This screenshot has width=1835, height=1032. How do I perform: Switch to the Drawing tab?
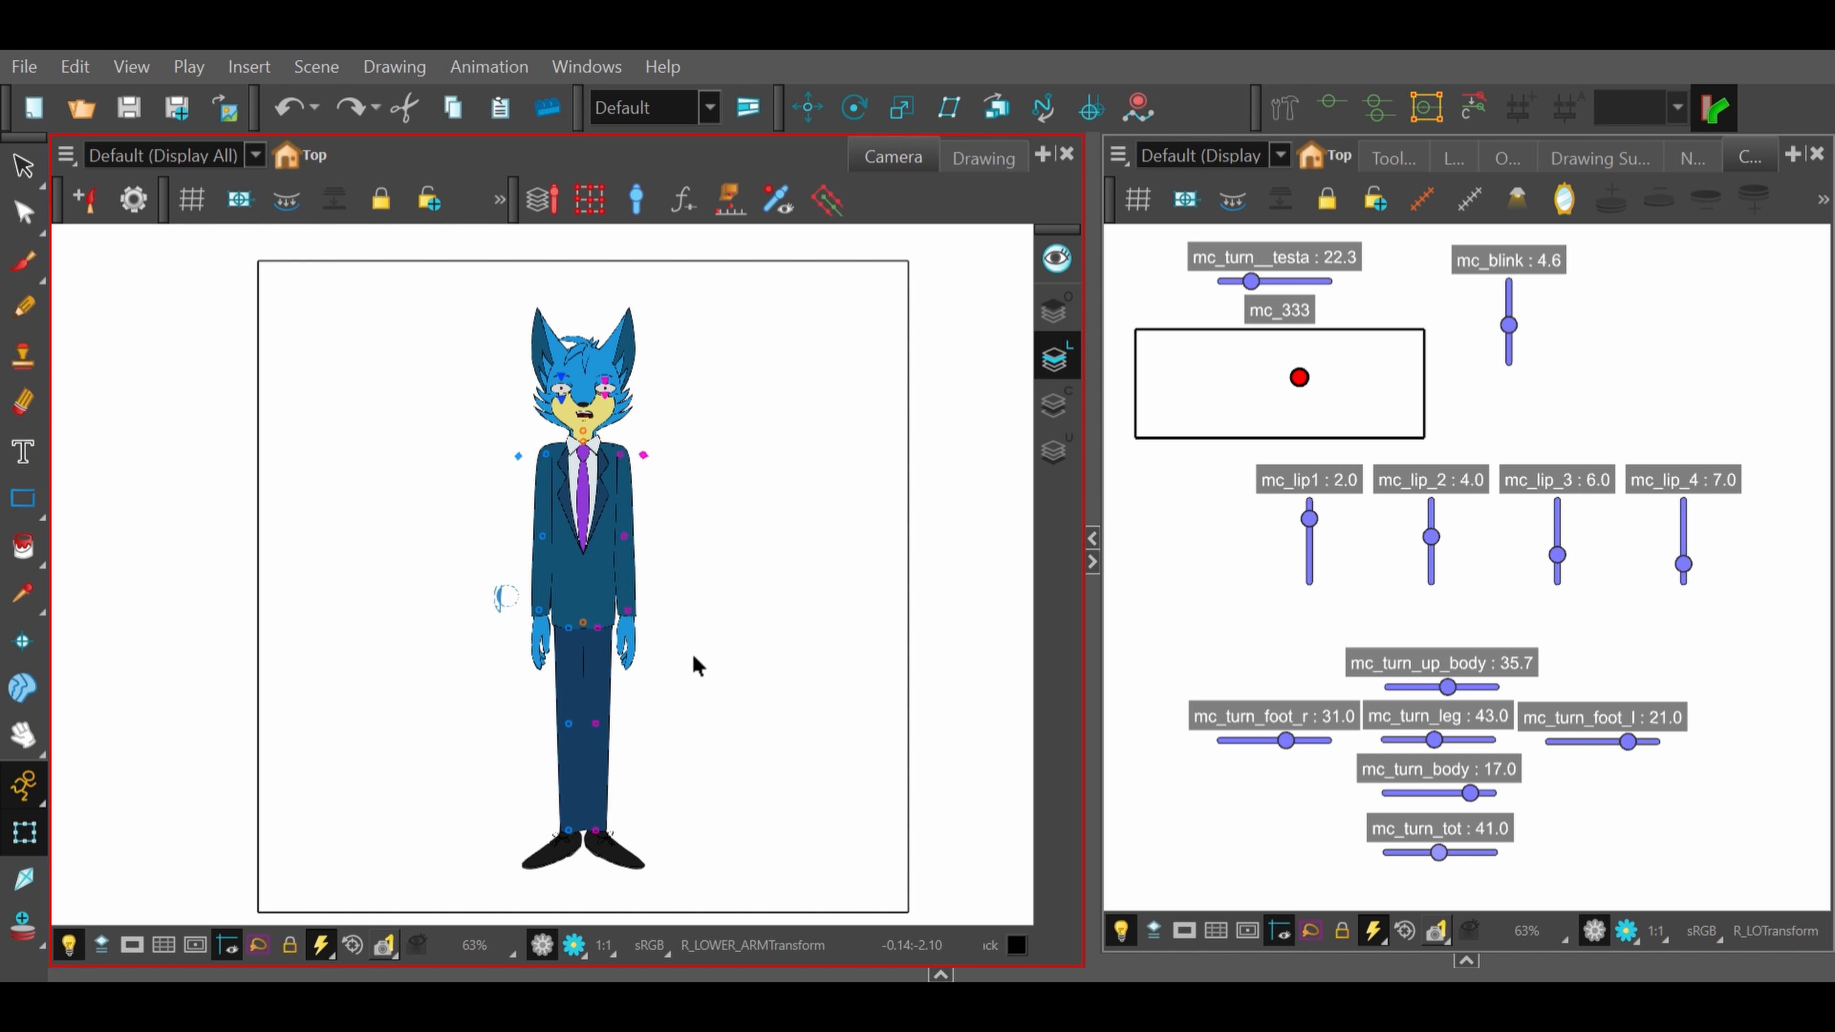tap(983, 157)
